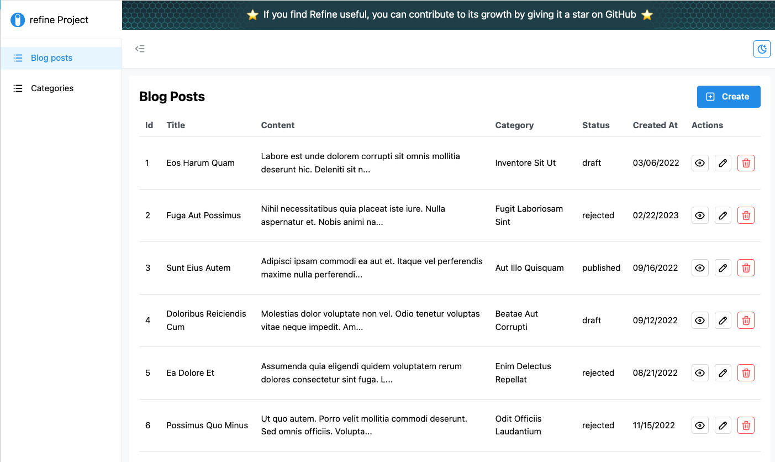Sort posts by the Status column header
This screenshot has width=775, height=462.
coord(595,125)
